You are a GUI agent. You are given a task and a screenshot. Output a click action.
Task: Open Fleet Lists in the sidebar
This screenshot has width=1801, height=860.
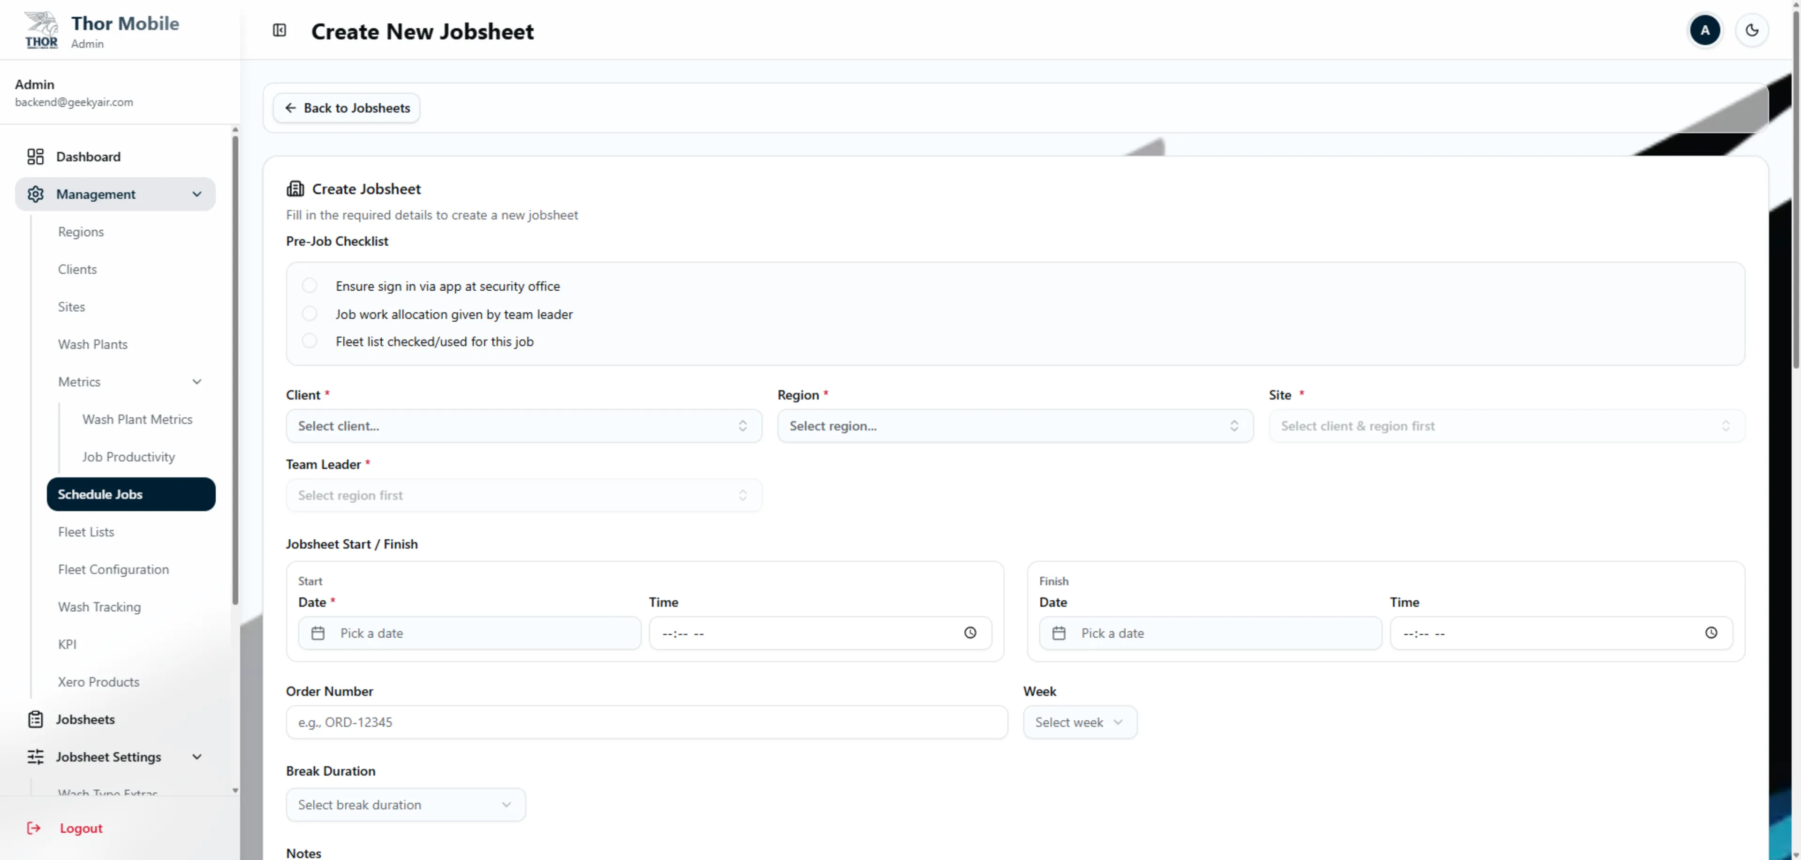(86, 532)
